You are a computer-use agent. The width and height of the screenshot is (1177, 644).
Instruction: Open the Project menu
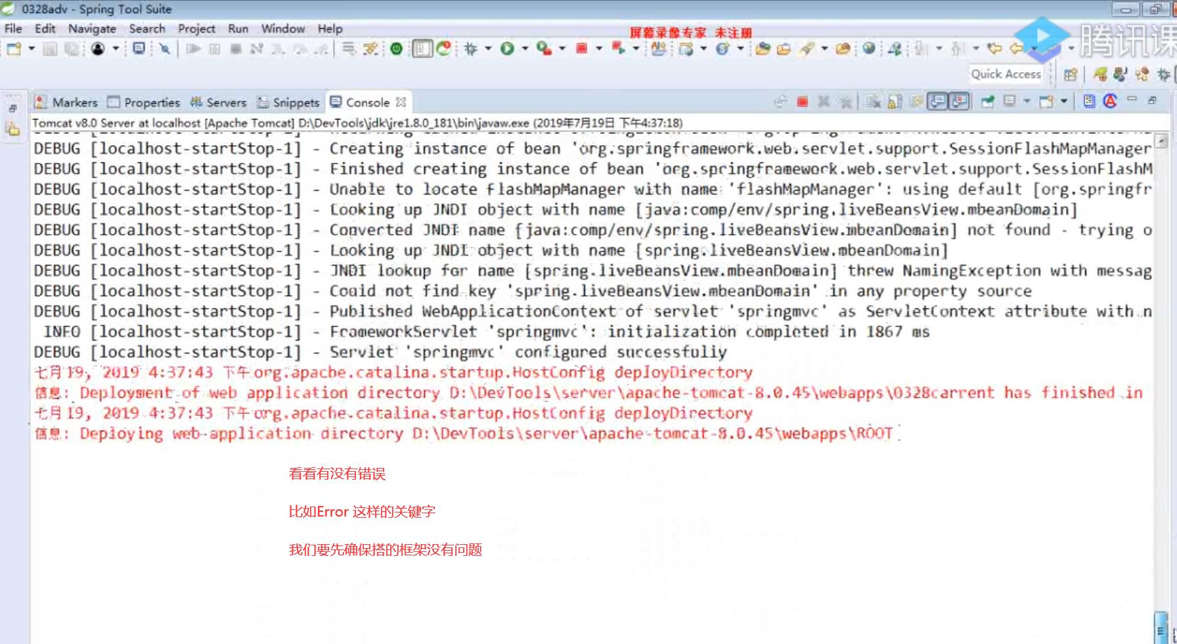pyautogui.click(x=196, y=29)
